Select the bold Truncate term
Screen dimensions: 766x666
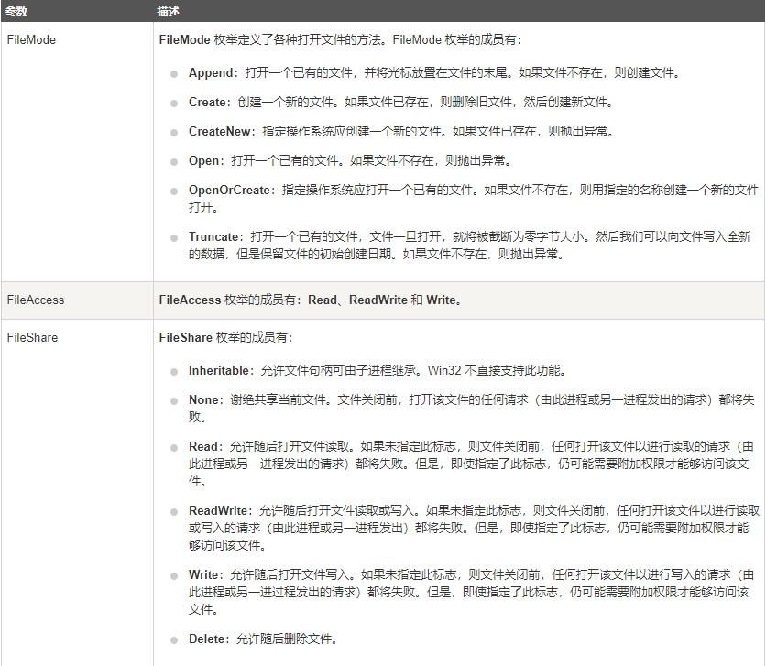[216, 236]
